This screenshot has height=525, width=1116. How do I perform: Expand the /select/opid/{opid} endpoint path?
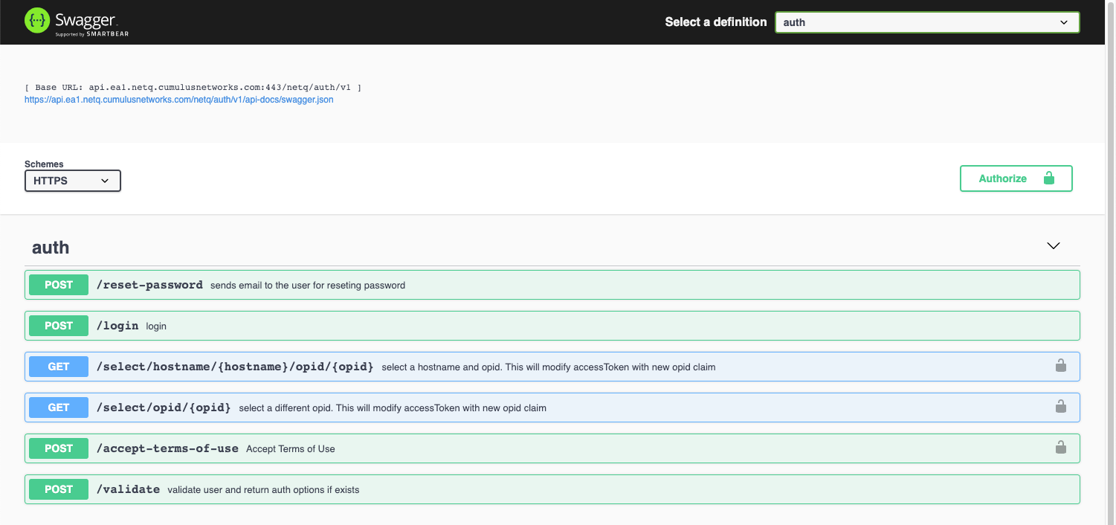click(164, 408)
